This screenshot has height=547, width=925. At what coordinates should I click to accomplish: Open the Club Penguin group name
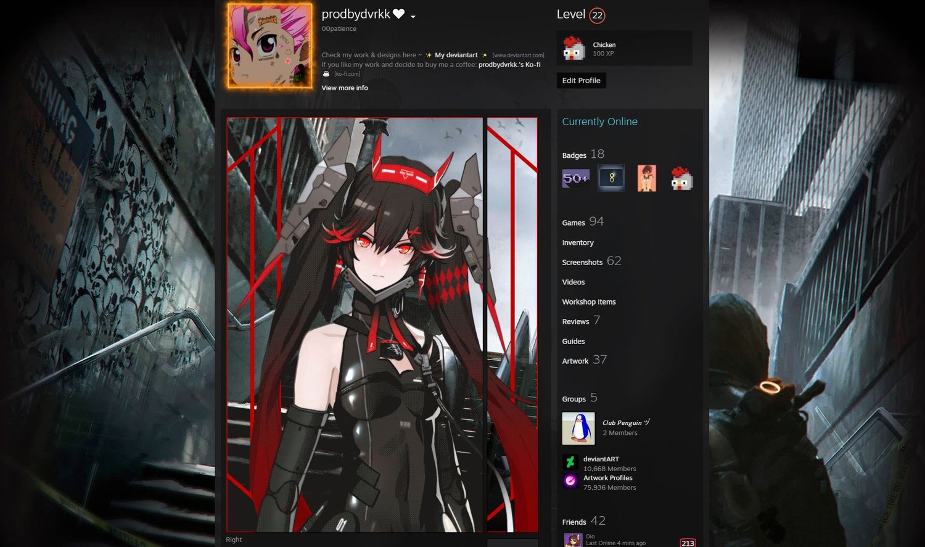click(x=626, y=423)
